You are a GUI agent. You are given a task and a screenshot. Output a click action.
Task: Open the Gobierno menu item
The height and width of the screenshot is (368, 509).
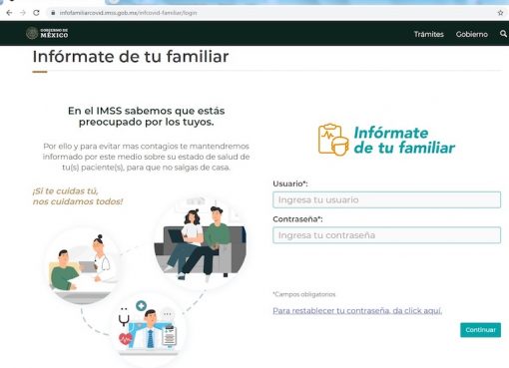(x=472, y=34)
